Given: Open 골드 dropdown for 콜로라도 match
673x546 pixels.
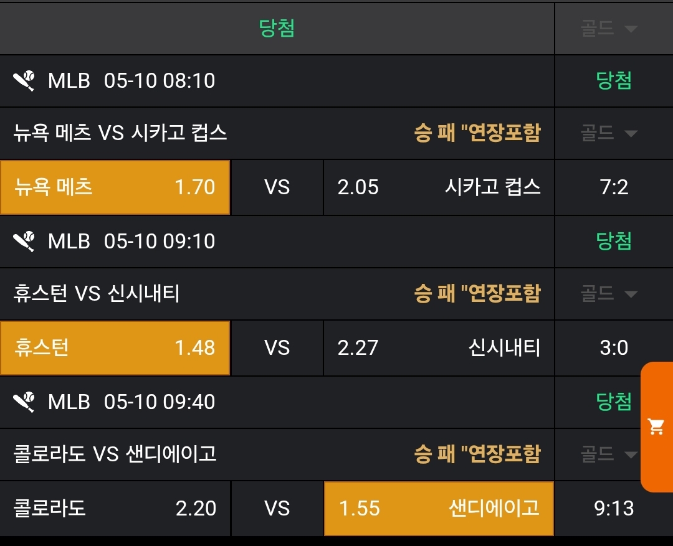Looking at the screenshot, I should [x=609, y=453].
